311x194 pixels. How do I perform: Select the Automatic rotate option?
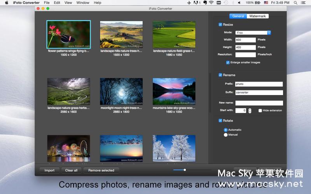pos(225,130)
